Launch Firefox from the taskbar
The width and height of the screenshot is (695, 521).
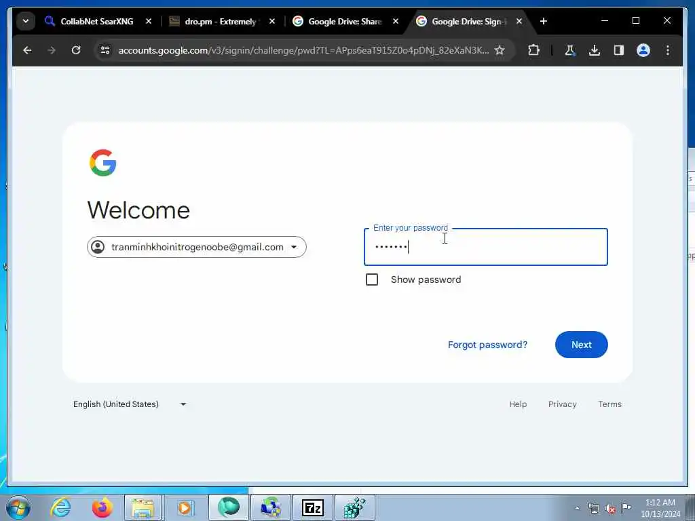coord(102,507)
